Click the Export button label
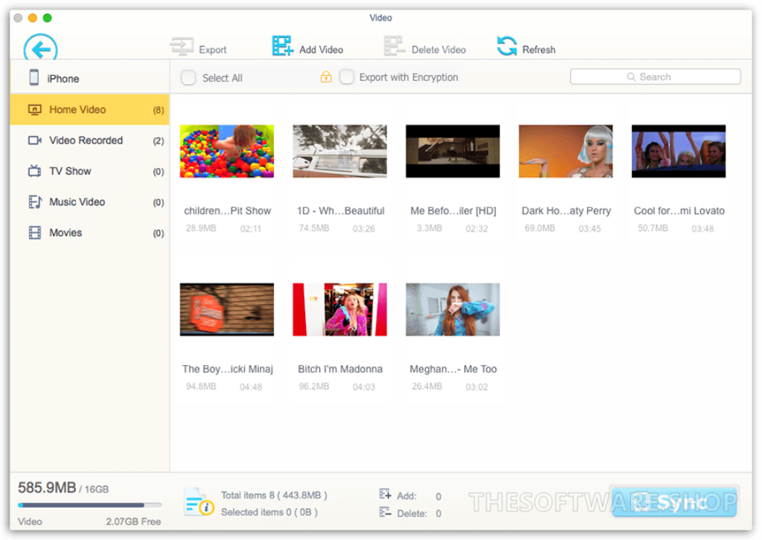Screen dimensions: 762x540 coord(213,50)
